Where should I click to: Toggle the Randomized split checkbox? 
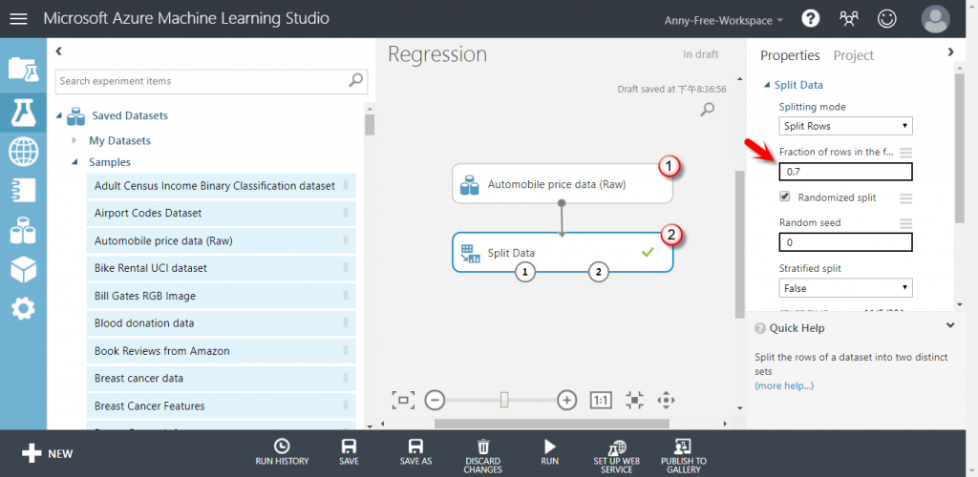coord(785,197)
